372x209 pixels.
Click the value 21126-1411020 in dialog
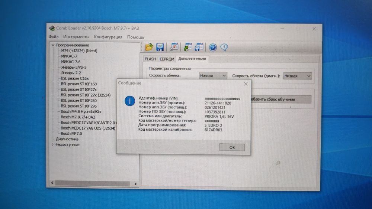(218, 103)
